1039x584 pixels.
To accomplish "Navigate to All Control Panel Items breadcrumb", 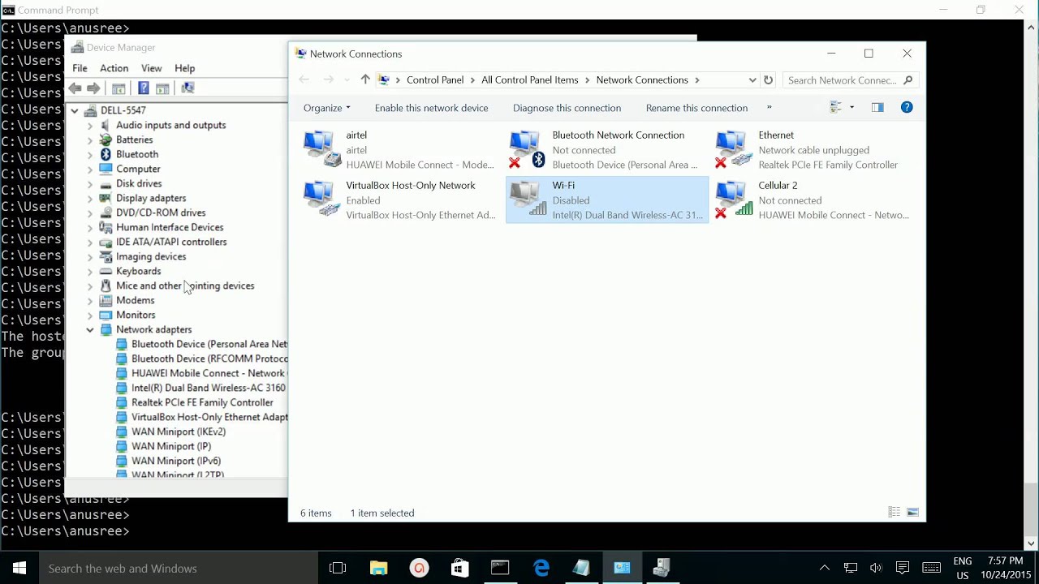I will (x=529, y=79).
